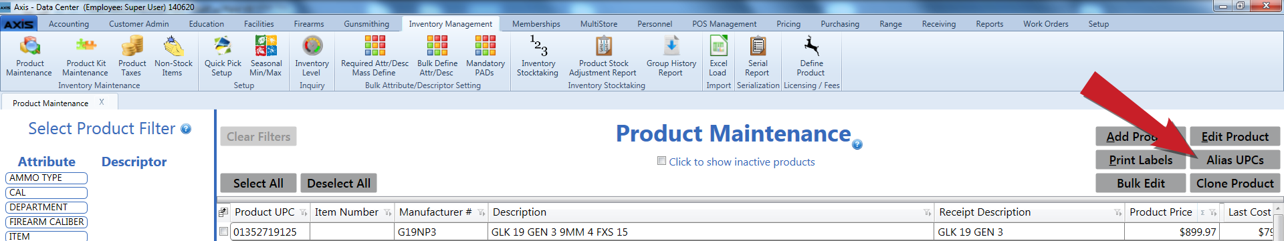Open Define Product licensing icon
This screenshot has width=1284, height=241.
tap(811, 56)
